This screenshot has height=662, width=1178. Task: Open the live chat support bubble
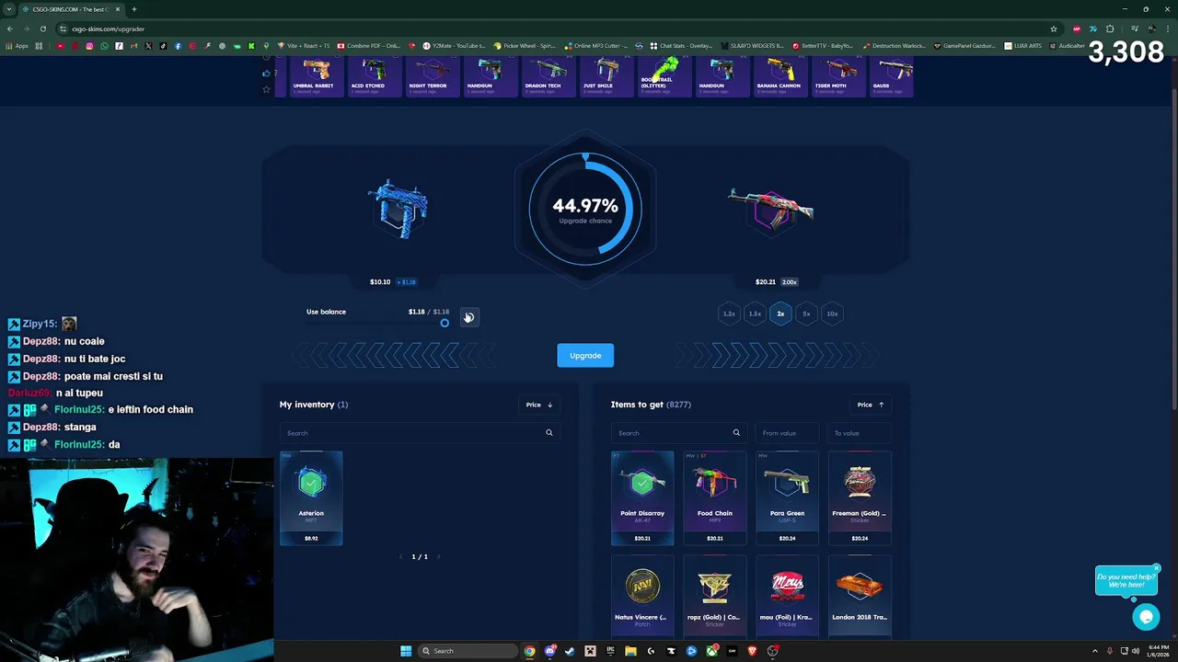(x=1146, y=617)
